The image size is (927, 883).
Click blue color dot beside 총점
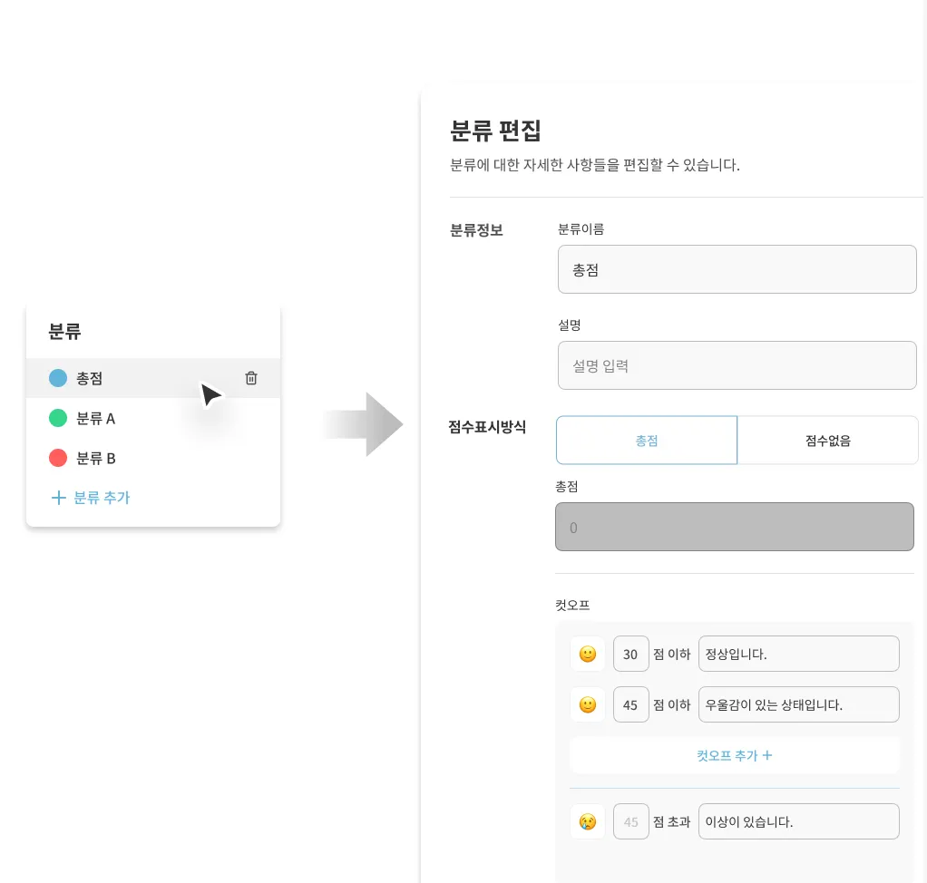pos(58,378)
